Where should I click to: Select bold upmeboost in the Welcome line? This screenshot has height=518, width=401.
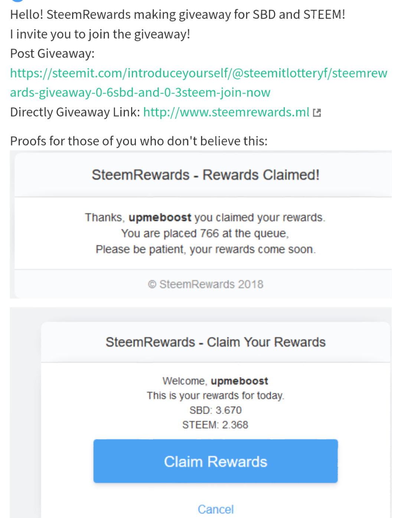pos(239,381)
